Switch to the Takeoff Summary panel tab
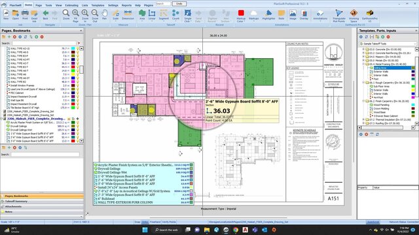Viewport: 419px width, 235px height. click(x=42, y=202)
